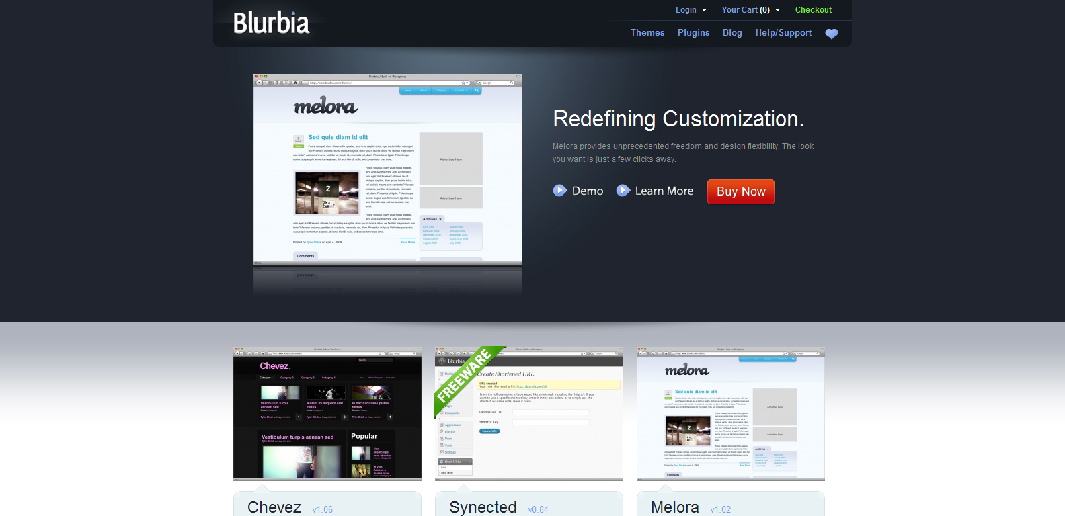Go to the Plugins page
This screenshot has width=1065, height=516.
693,33
